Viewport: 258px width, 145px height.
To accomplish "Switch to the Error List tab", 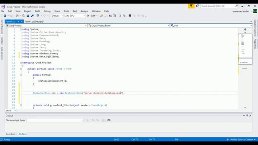I will [11, 134].
